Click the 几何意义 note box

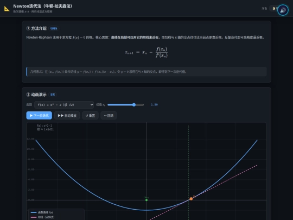click(146, 72)
